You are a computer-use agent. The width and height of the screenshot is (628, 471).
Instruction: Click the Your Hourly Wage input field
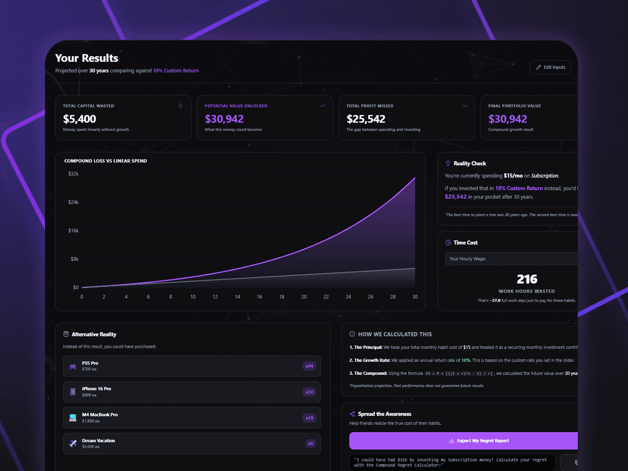coord(511,259)
